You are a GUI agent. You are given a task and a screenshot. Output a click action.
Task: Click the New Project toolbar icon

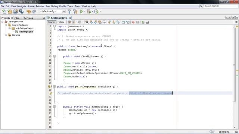coord(10,12)
